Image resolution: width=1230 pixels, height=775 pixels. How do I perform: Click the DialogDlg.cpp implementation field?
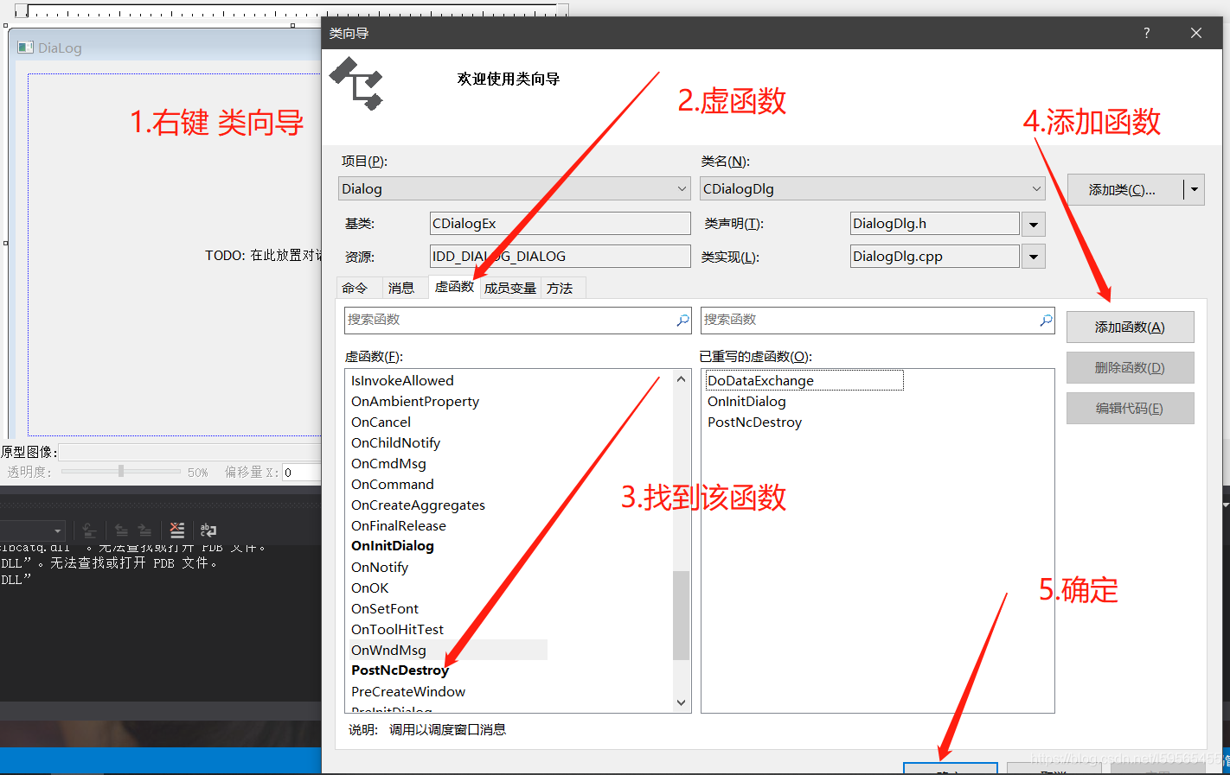pyautogui.click(x=934, y=256)
